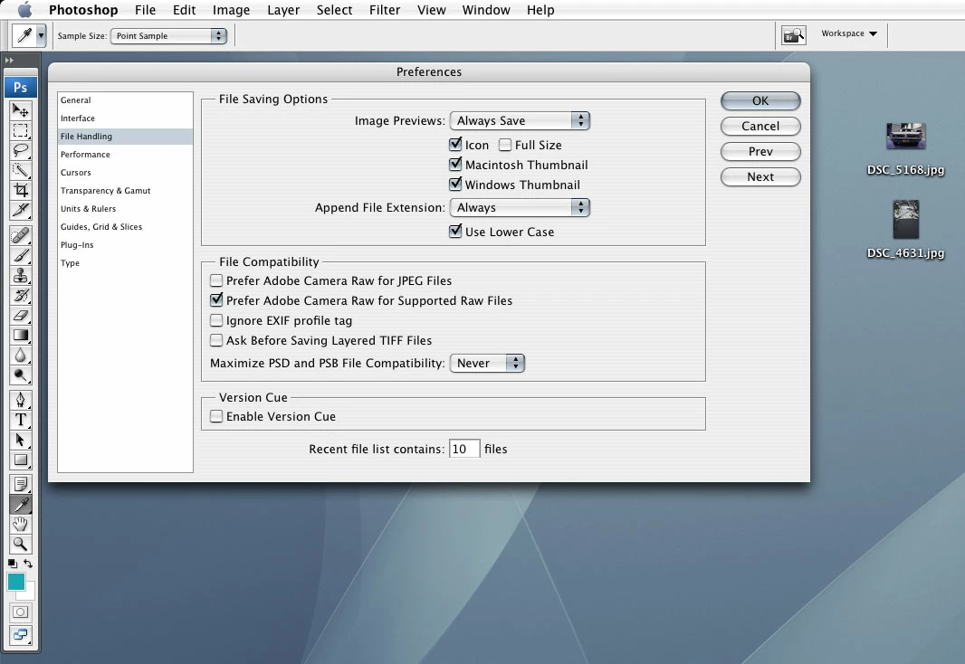The image size is (965, 664).
Task: Open the Sample Size dropdown
Action: point(168,35)
